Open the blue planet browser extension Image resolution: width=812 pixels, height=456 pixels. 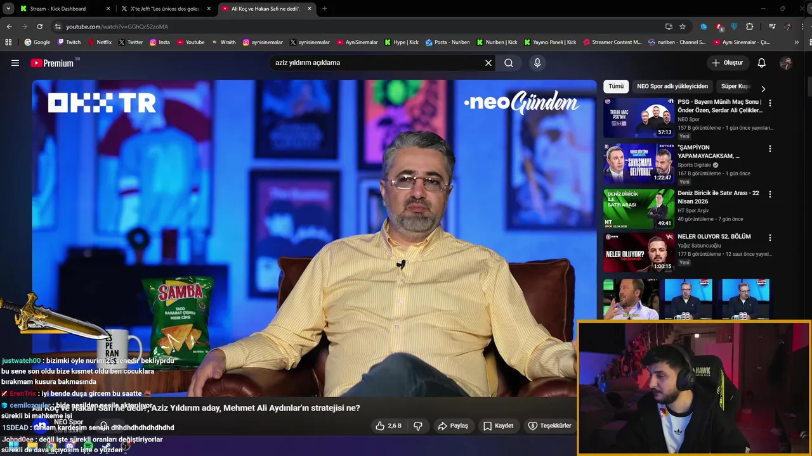coord(704,27)
